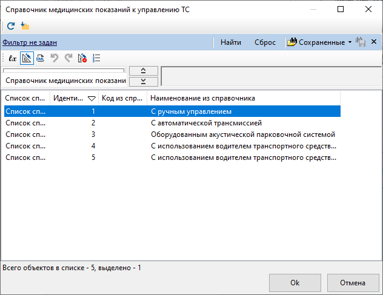Sort by the Идентификатор column header

[74, 98]
